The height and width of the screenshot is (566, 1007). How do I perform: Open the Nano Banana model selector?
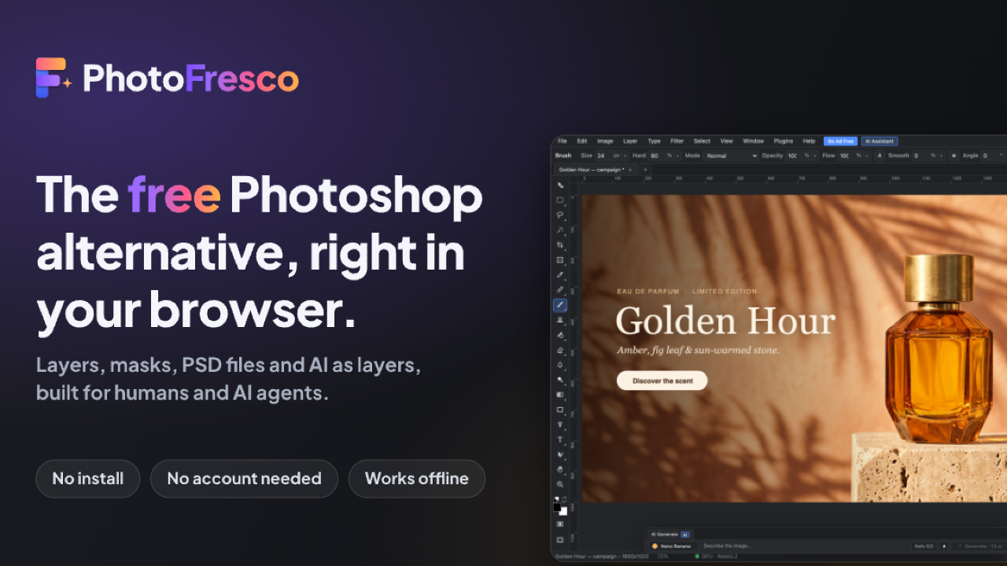click(672, 546)
